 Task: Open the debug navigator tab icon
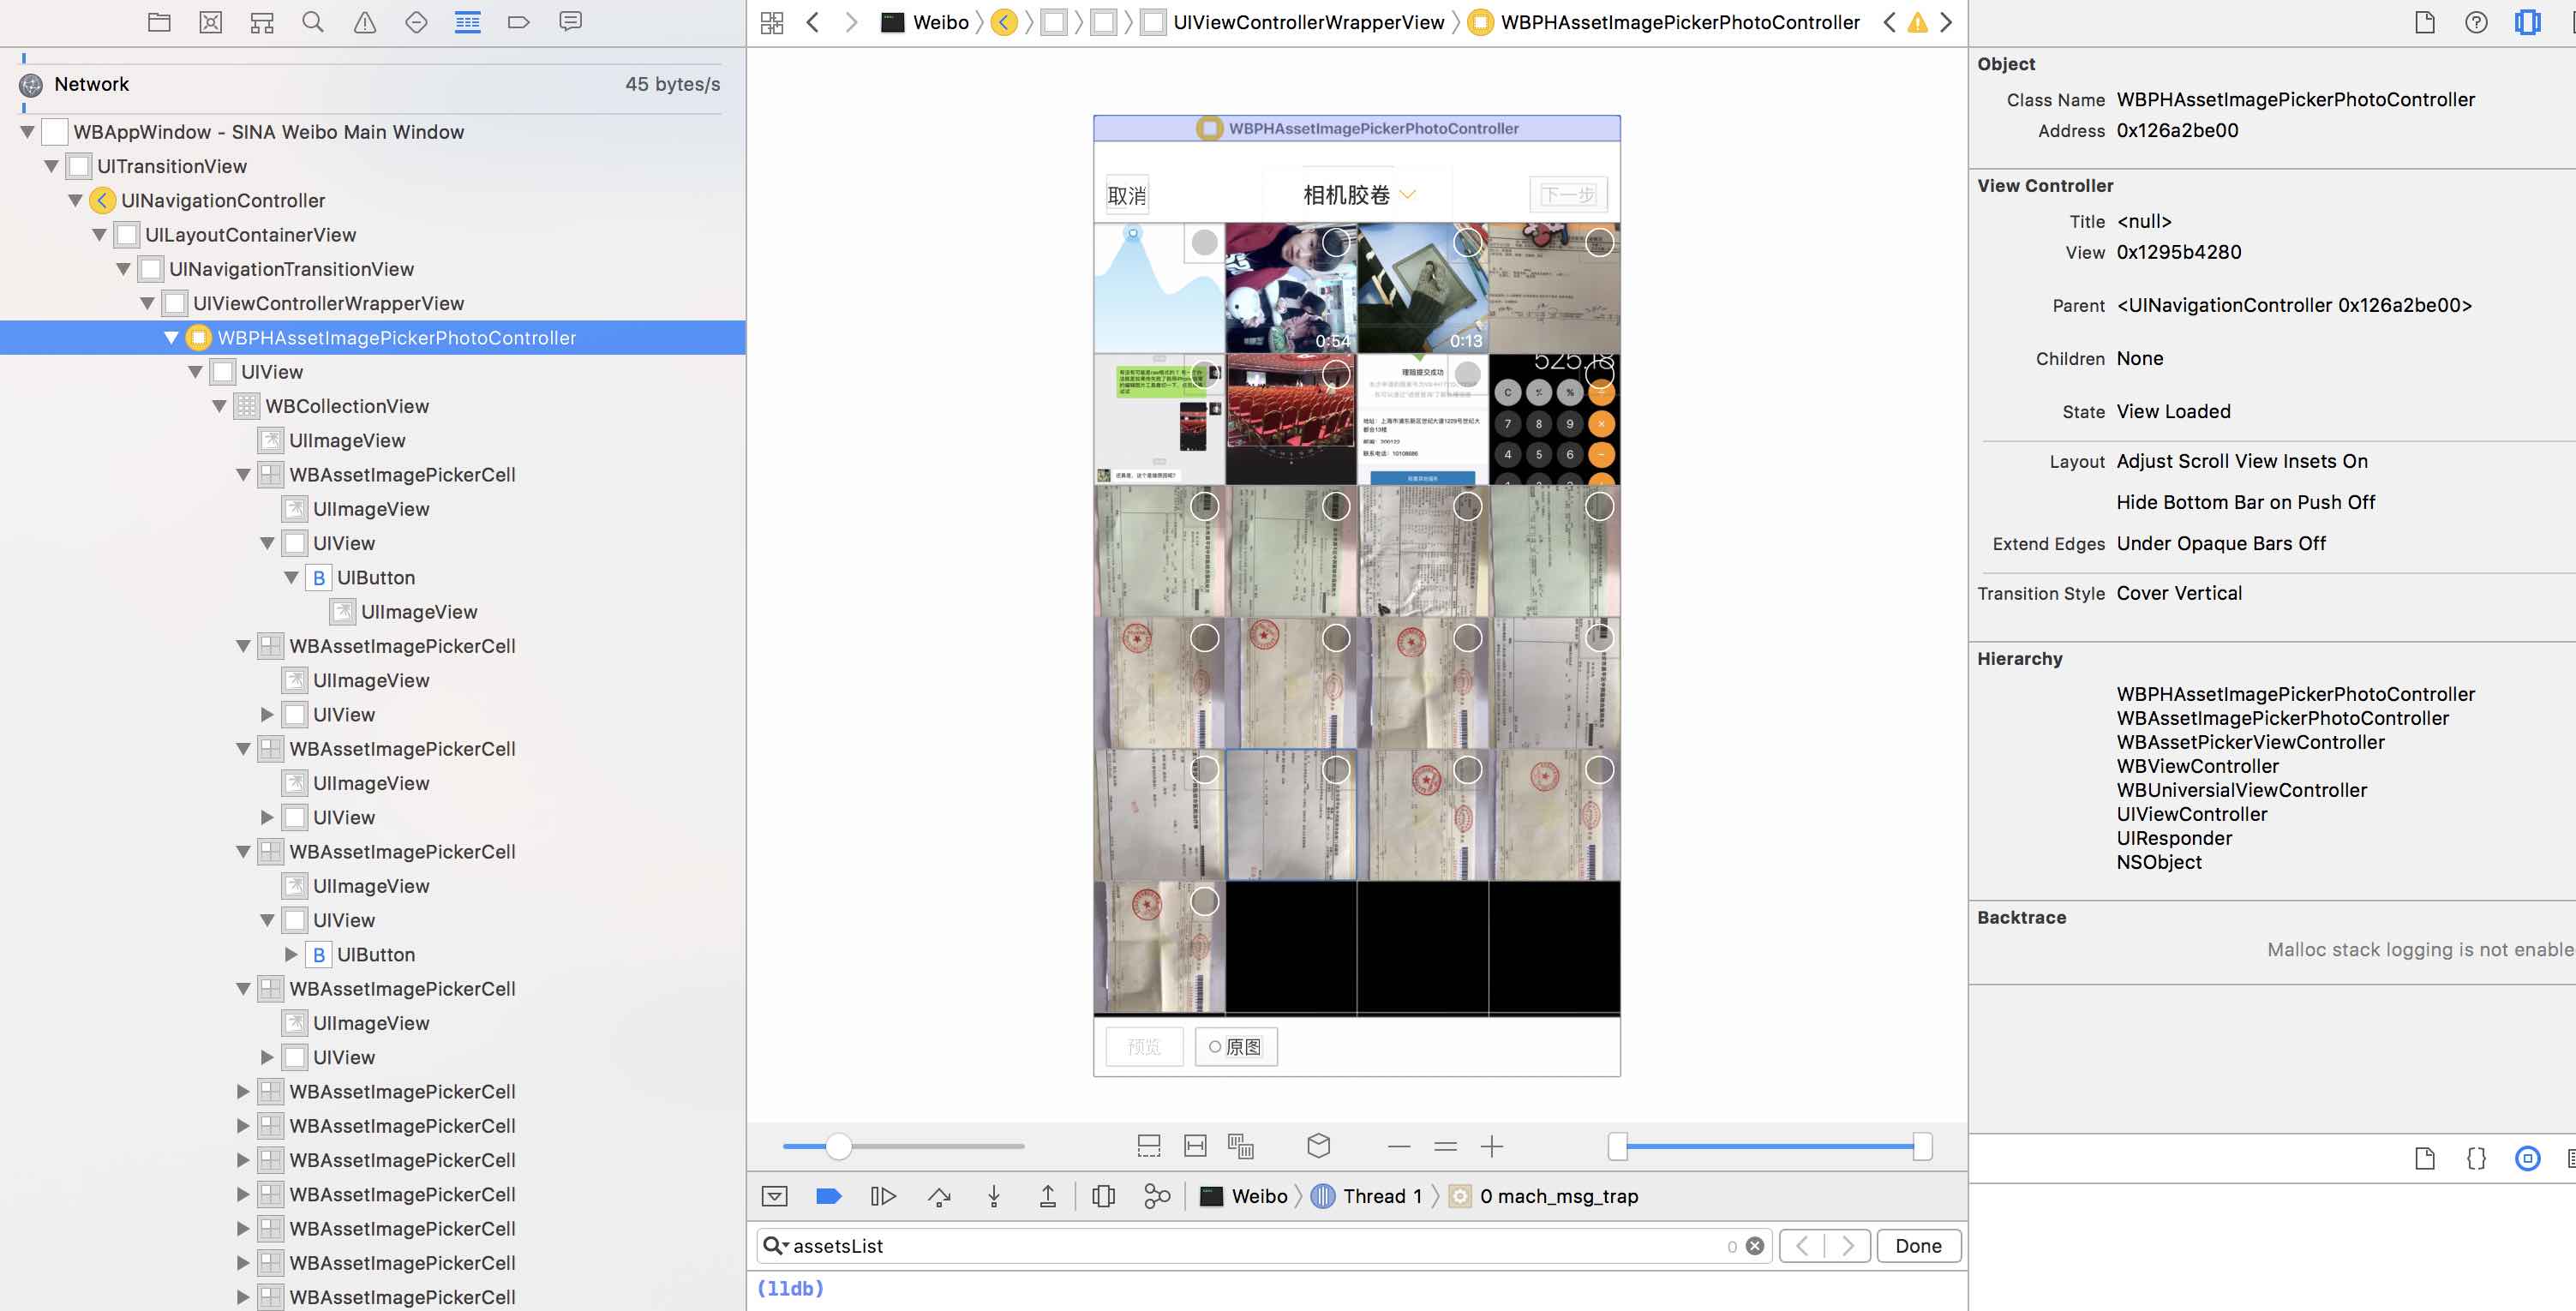pos(467,22)
